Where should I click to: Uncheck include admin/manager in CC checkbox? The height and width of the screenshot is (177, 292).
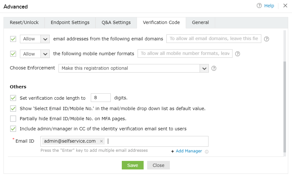click(x=13, y=129)
